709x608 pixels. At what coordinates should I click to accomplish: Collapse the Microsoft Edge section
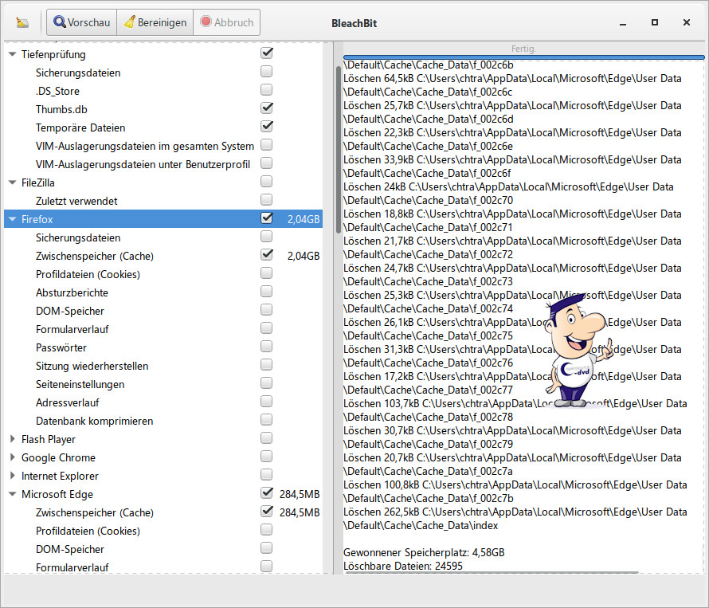(13, 494)
